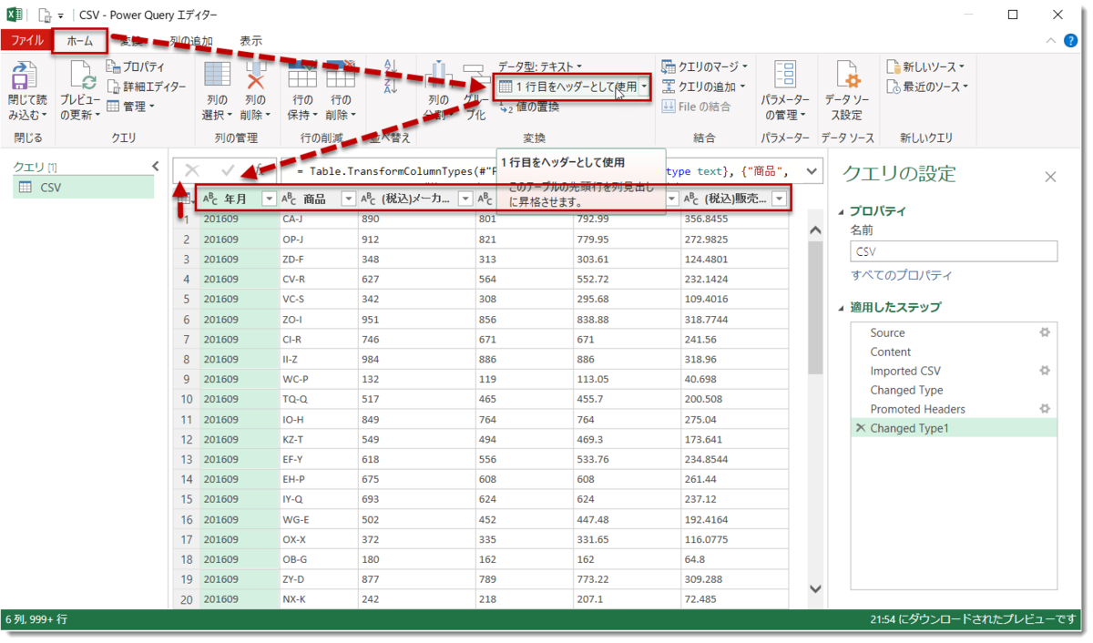
Task: Click the Excel icon in the title bar
Action: (15, 15)
